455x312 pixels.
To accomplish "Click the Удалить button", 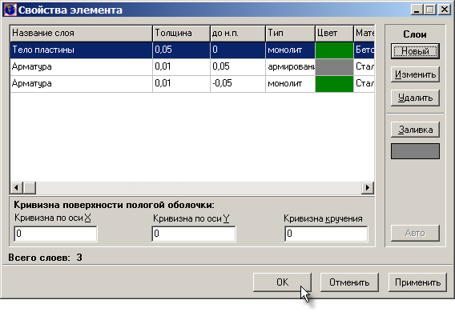I will click(x=415, y=98).
